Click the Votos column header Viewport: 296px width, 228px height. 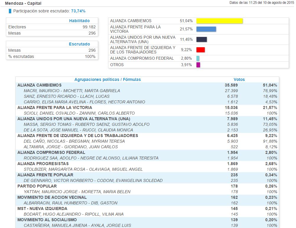239,79
